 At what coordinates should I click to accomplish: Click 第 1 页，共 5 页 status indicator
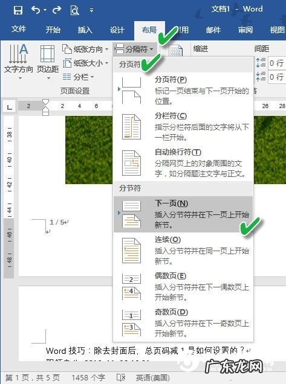[x=33, y=377]
